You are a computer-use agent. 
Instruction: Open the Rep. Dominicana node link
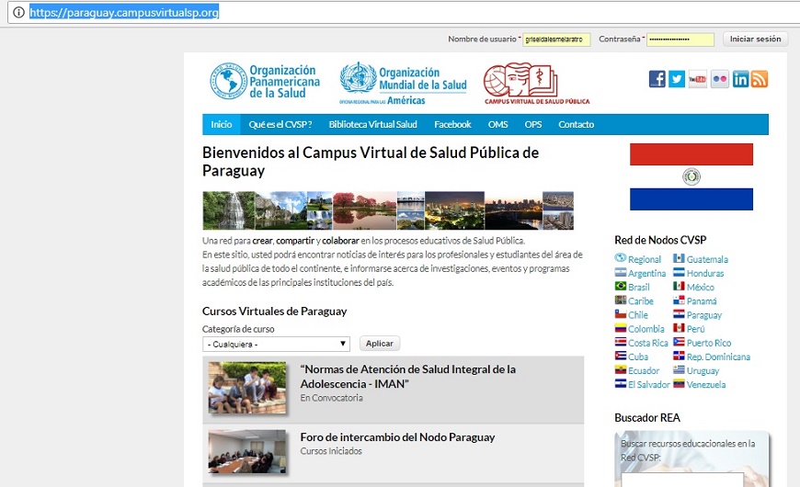pos(718,357)
